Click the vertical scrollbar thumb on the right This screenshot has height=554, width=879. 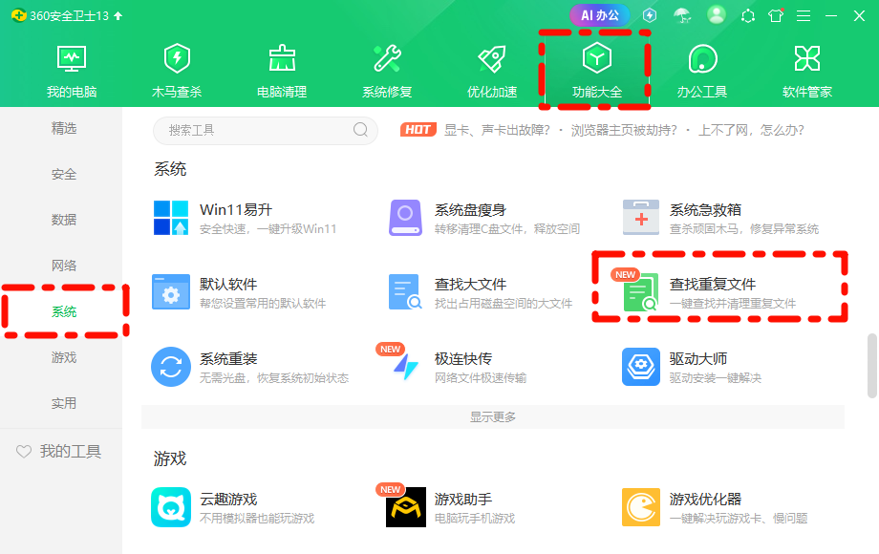(871, 366)
